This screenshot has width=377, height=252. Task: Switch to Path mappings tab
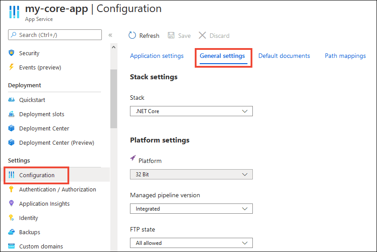345,56
